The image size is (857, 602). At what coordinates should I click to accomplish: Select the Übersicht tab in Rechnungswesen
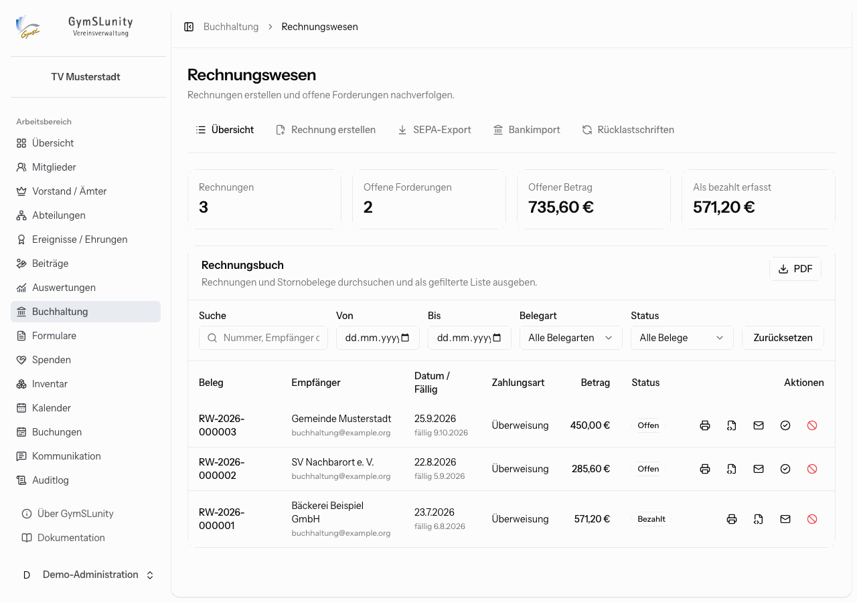click(225, 130)
